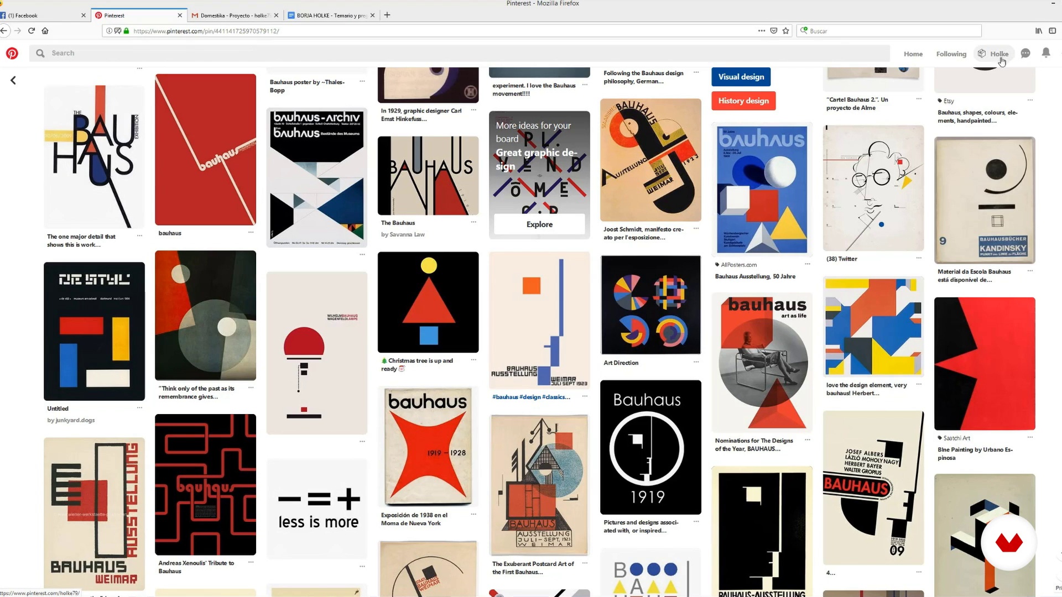Go to Pinterest Home
The width and height of the screenshot is (1062, 597).
(913, 54)
